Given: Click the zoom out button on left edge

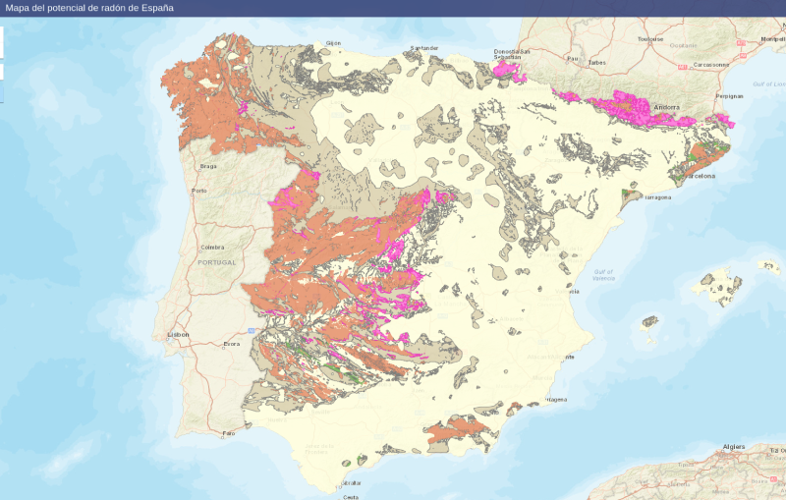Looking at the screenshot, I should pos(1,49).
